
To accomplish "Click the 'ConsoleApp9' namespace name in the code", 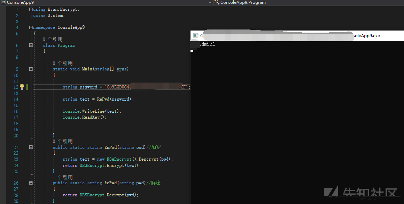I will [71, 27].
